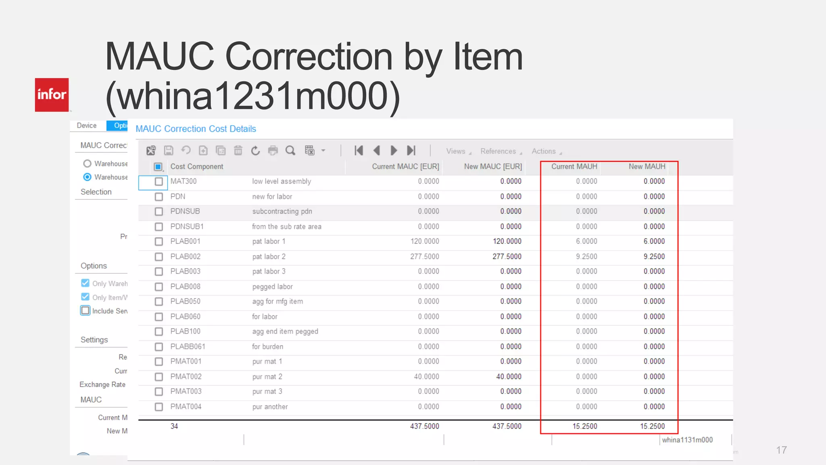This screenshot has width=826, height=465.
Task: Toggle the Include Sen... option checkbox
Action: pyautogui.click(x=85, y=311)
